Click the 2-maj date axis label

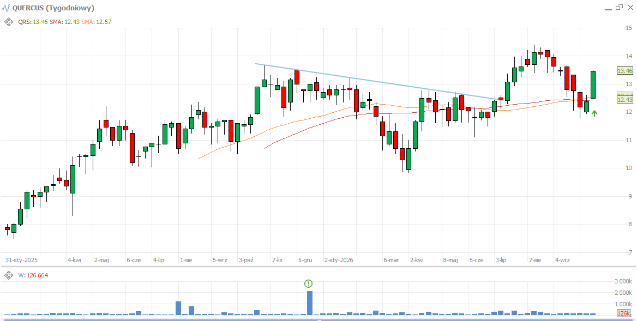click(101, 260)
